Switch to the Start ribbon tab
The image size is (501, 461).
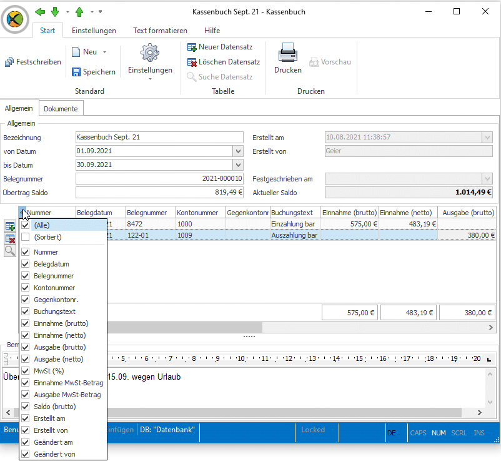(47, 31)
